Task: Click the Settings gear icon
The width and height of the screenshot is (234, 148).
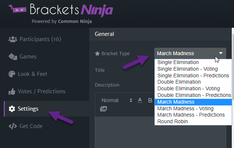Action: 12,109
